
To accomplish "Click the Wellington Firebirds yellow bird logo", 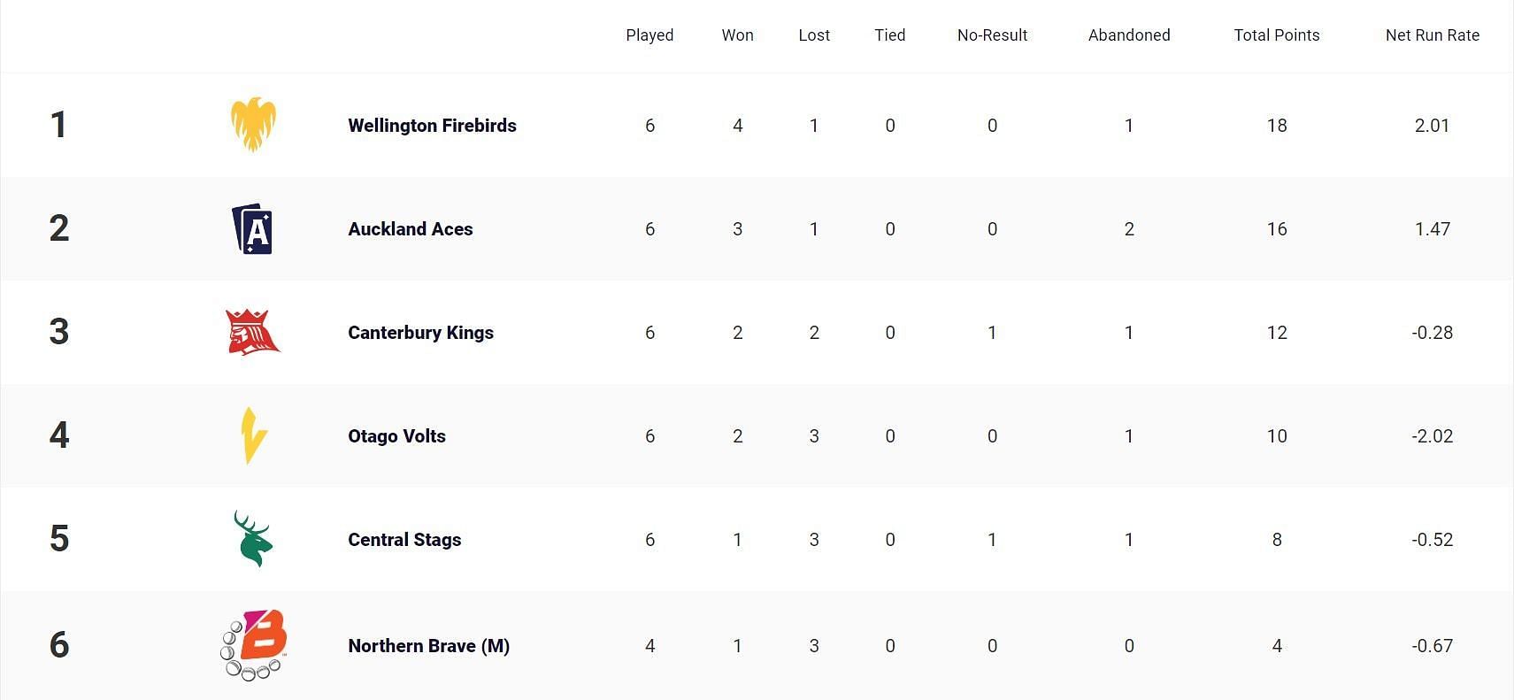I will click(253, 125).
